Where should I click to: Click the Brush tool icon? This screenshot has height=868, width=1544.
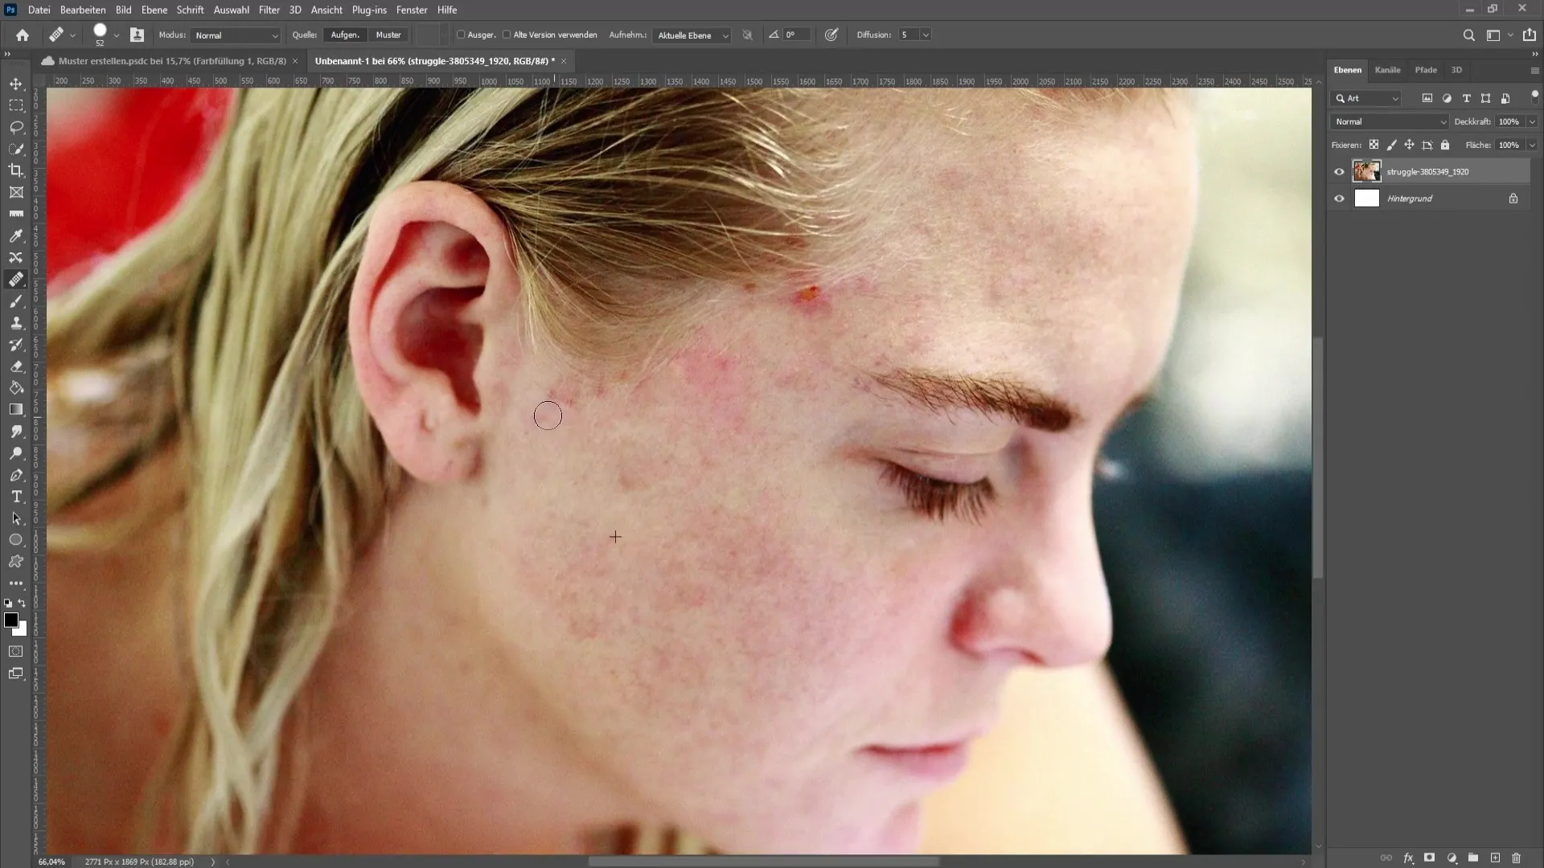(x=16, y=301)
